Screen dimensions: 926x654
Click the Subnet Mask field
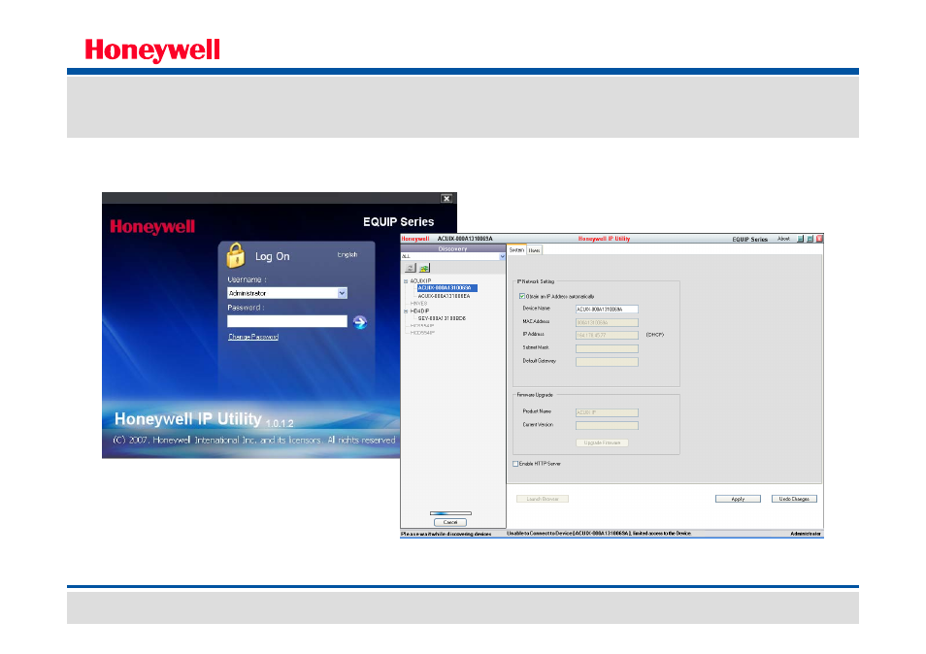pos(607,349)
